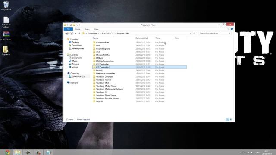Click the network icon in the system tray
Screen dimensions: 276x155
pos(248,152)
